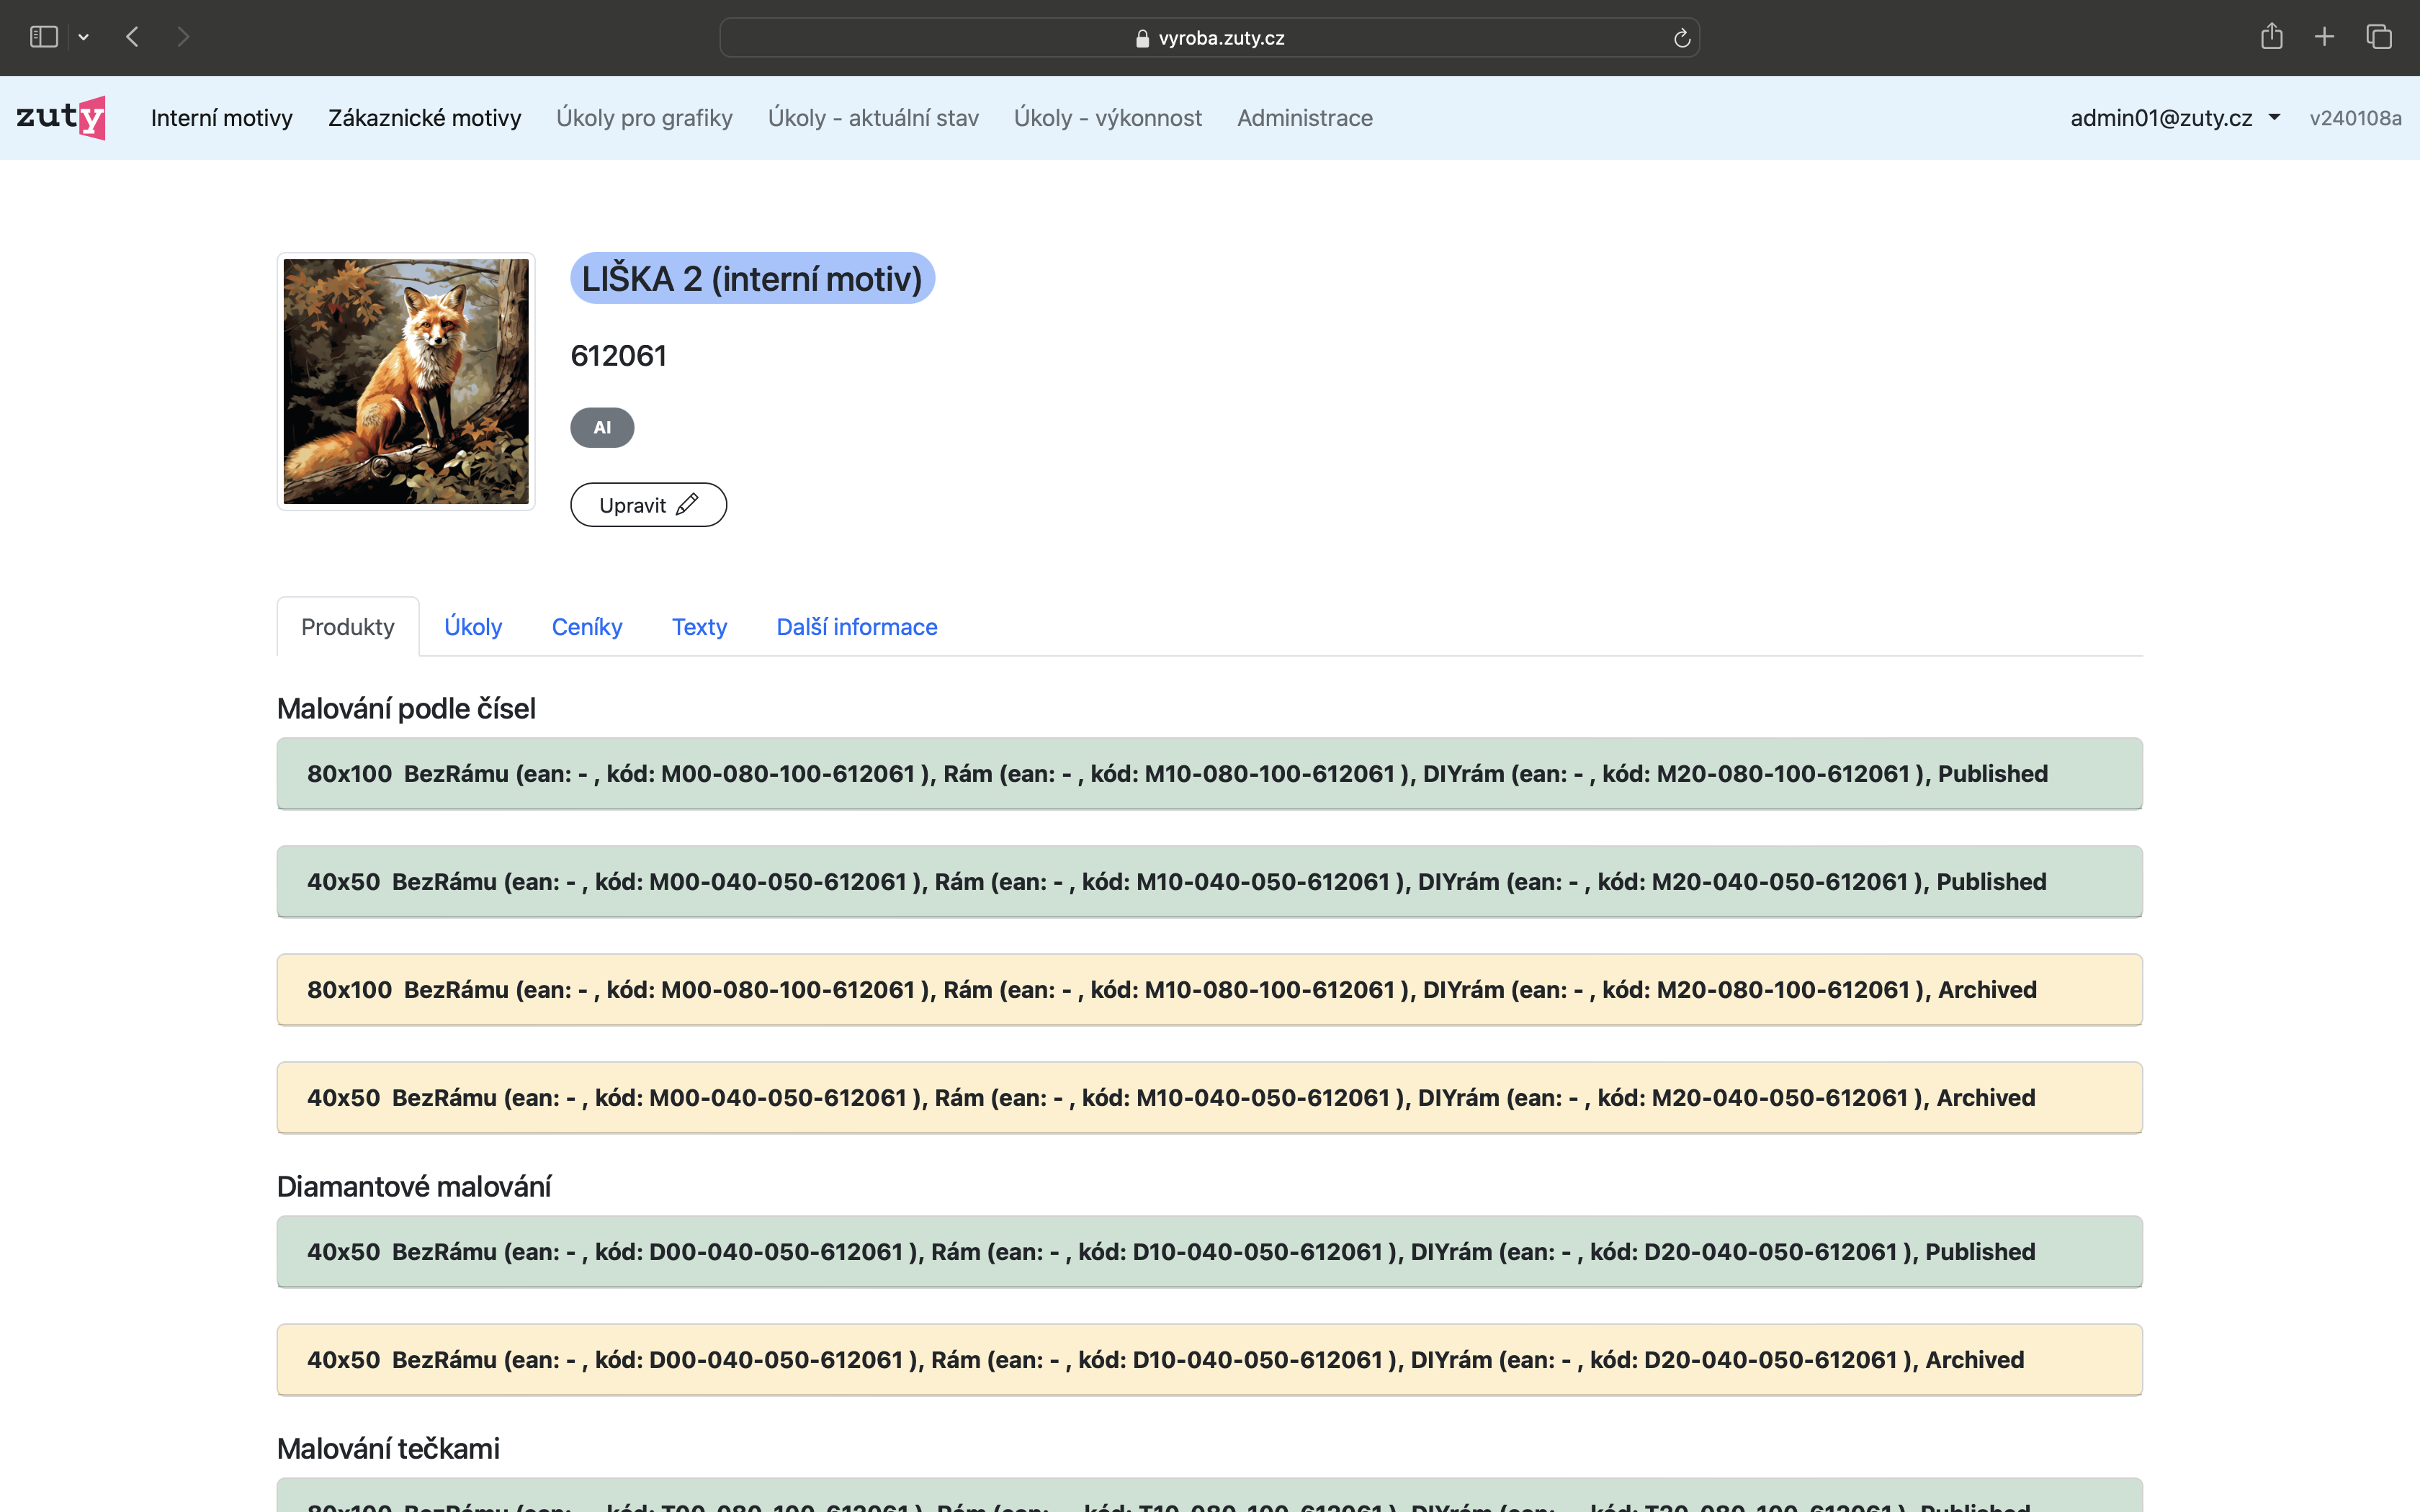Click the fox motif thumbnail image

coord(406,381)
